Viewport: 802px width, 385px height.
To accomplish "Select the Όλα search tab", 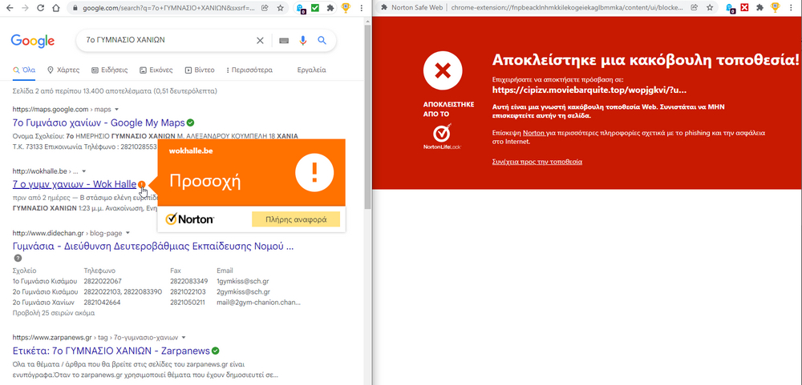I will 24,70.
